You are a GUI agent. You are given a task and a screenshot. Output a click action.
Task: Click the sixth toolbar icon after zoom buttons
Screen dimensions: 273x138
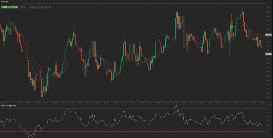click(x=46, y=7)
